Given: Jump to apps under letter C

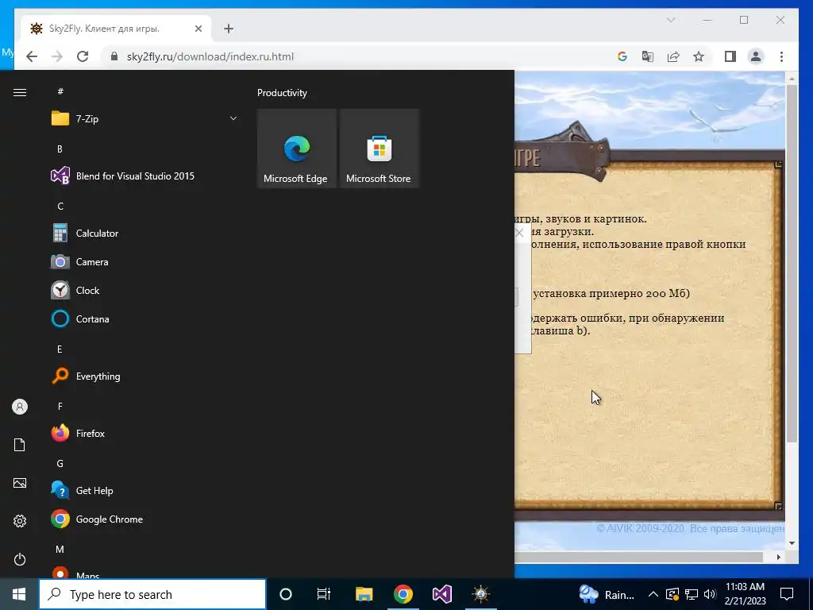Looking at the screenshot, I should (60, 207).
